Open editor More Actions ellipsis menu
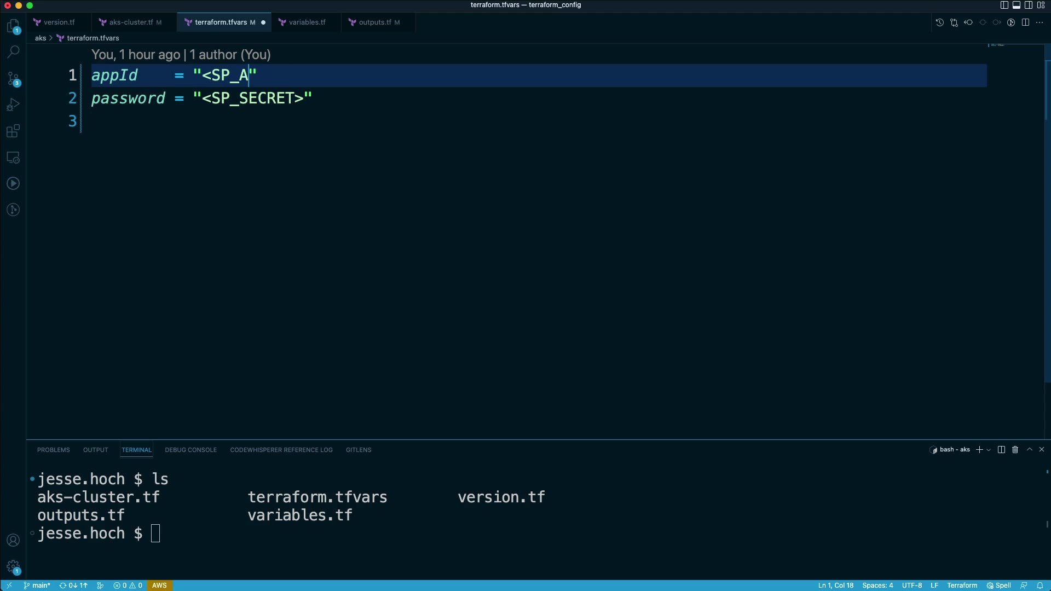 1040,22
